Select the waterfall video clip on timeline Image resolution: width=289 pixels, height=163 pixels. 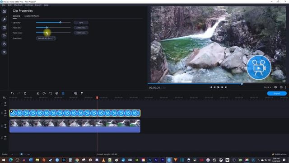click(x=75, y=126)
